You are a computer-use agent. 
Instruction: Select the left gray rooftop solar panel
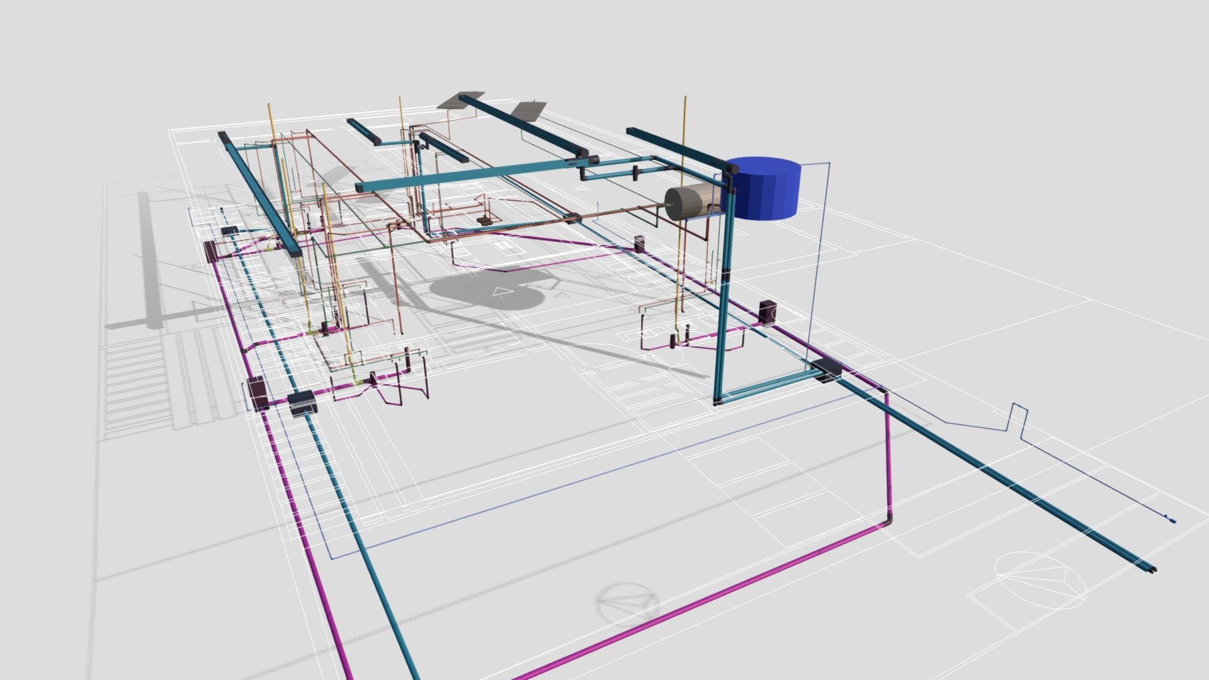(x=462, y=101)
